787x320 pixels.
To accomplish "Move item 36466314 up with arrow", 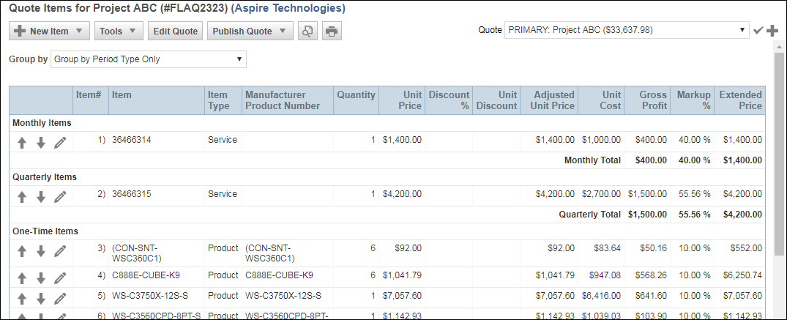I will pyautogui.click(x=22, y=143).
